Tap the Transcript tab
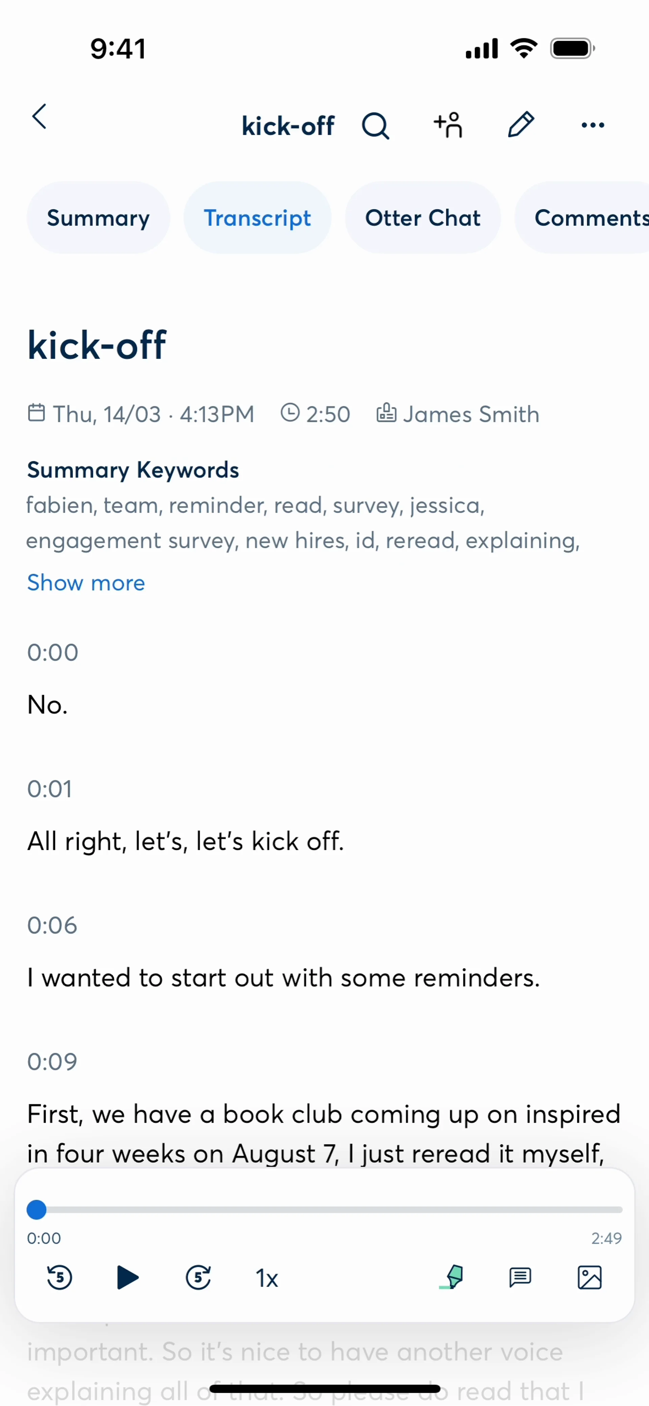 coord(257,218)
